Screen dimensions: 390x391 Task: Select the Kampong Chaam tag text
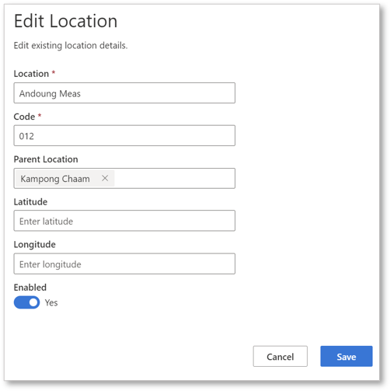point(55,179)
